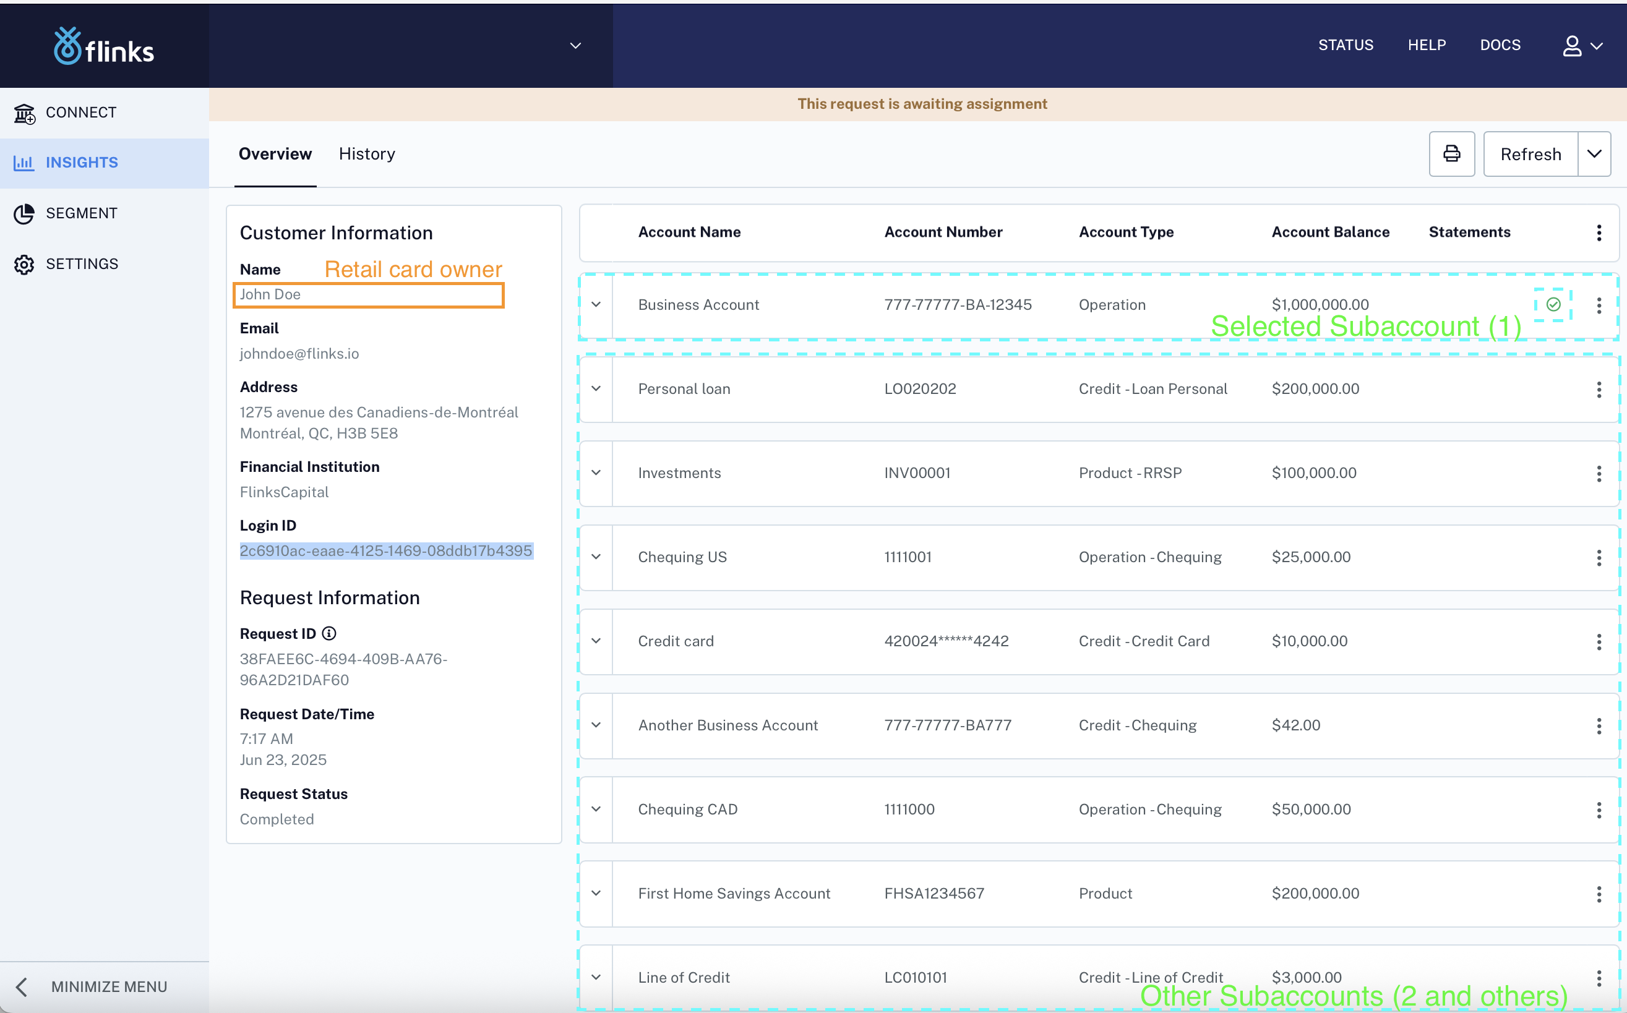
Task: Open the DOCS link
Action: pyautogui.click(x=1500, y=45)
